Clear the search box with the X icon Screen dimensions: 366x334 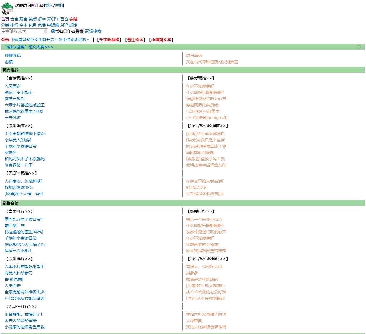(45, 31)
